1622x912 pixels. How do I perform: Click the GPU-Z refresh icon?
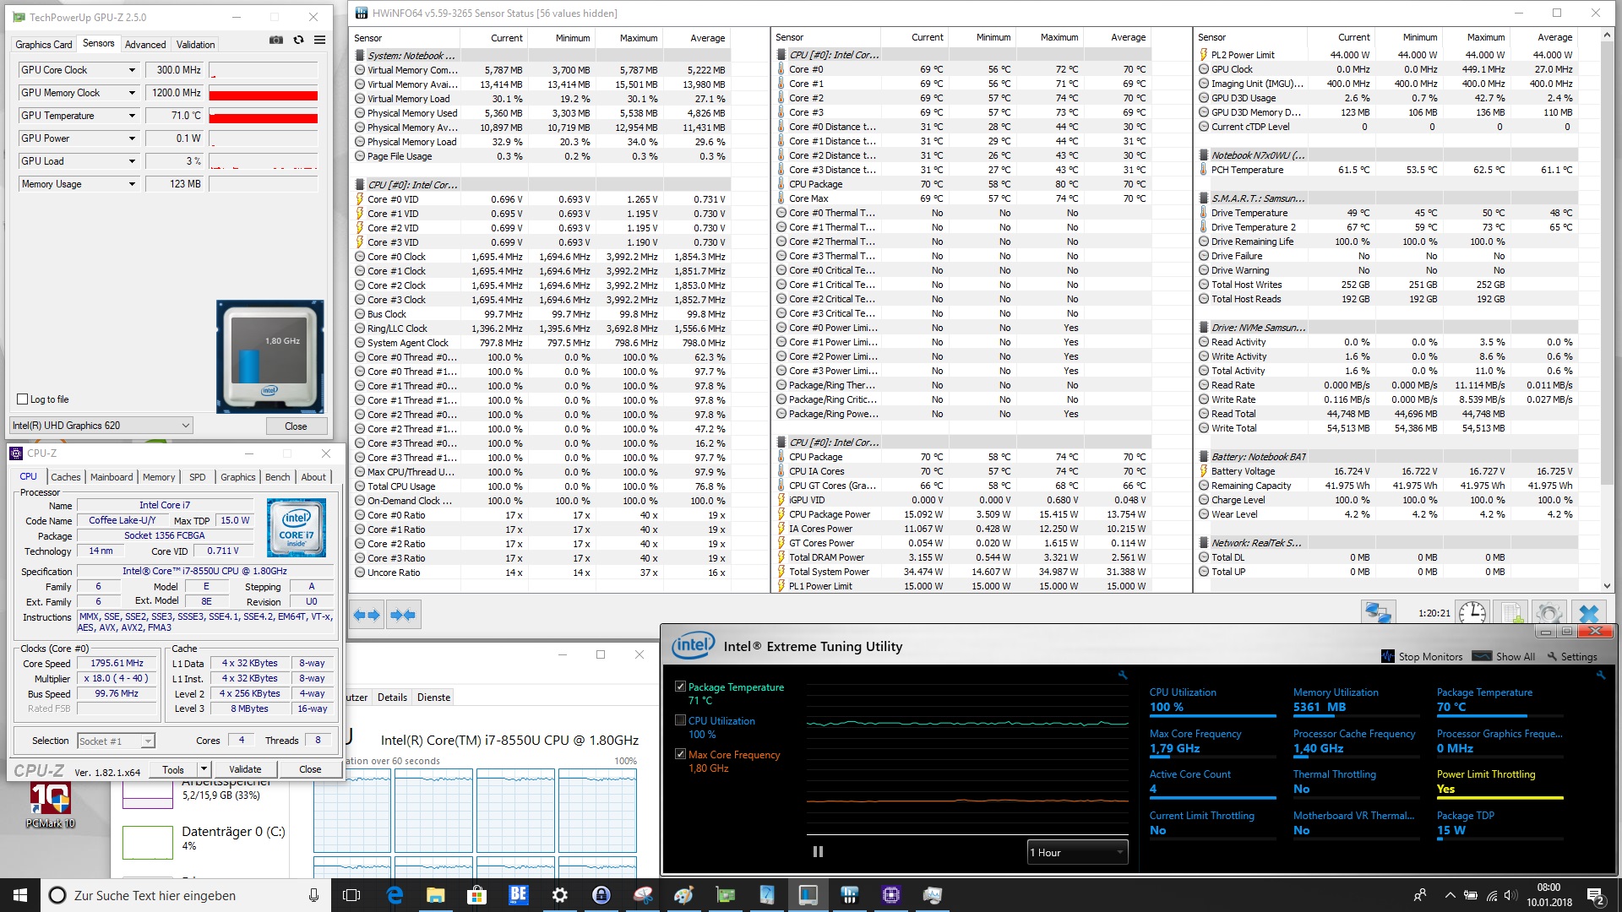(298, 40)
